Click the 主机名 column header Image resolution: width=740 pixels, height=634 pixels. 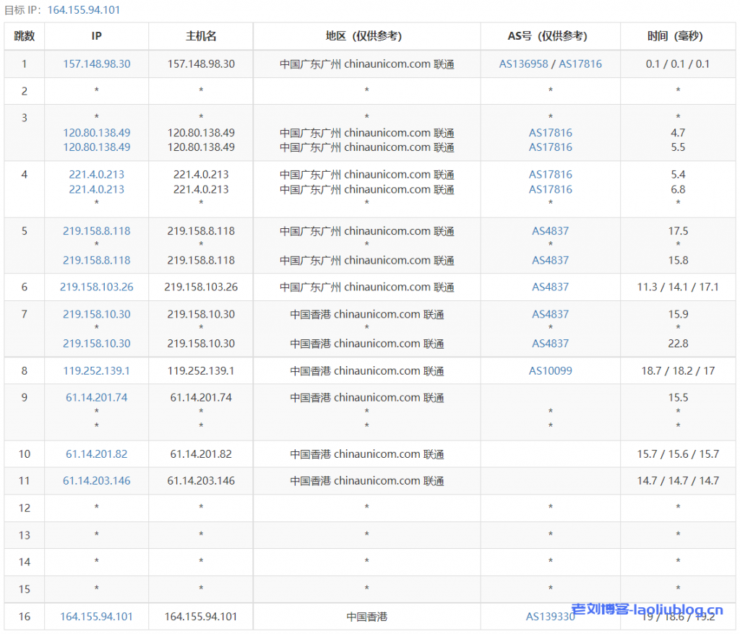tap(201, 36)
